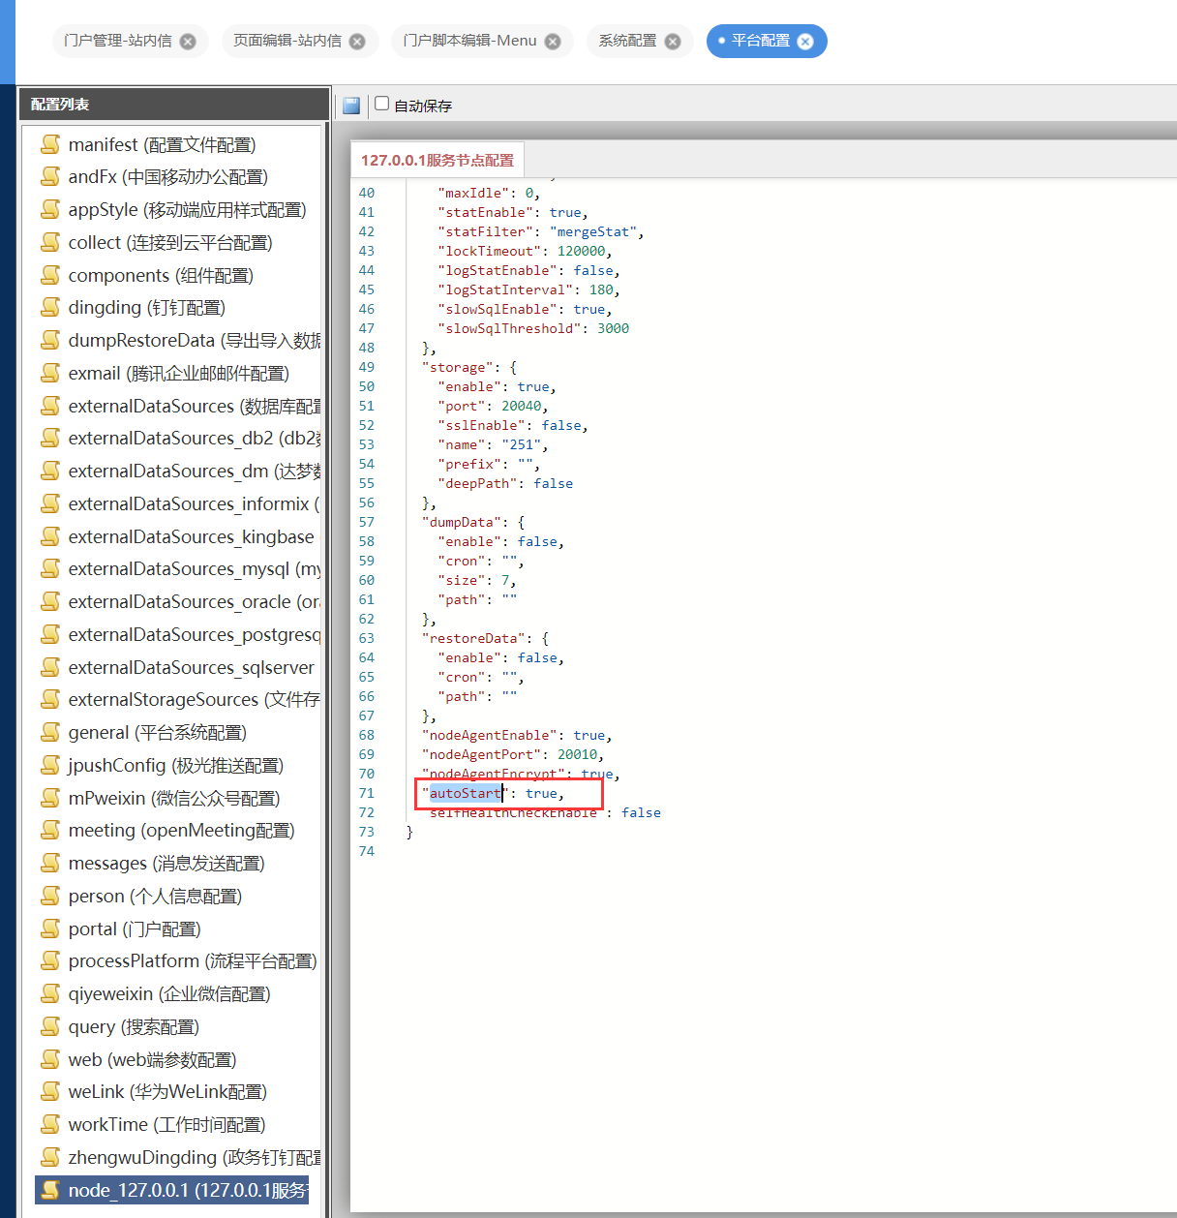This screenshot has width=1177, height=1218.
Task: Click the 配置列表 panel header
Action: click(60, 105)
